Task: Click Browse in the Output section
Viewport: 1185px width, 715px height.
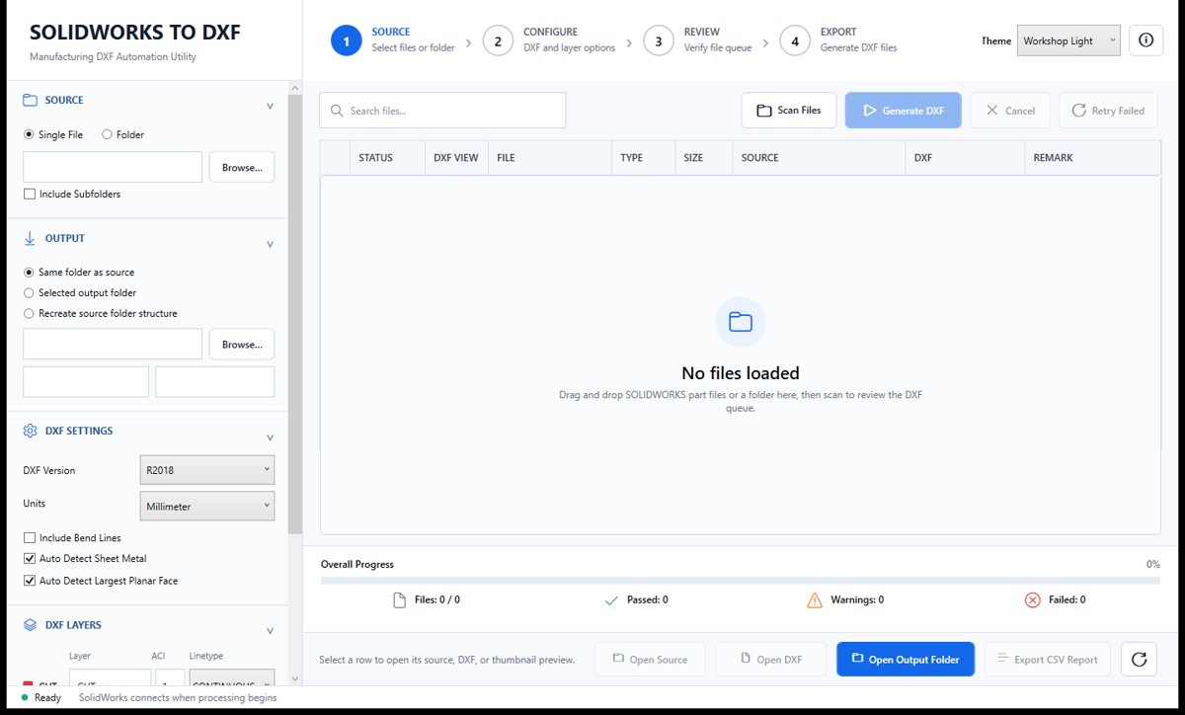Action: click(242, 344)
